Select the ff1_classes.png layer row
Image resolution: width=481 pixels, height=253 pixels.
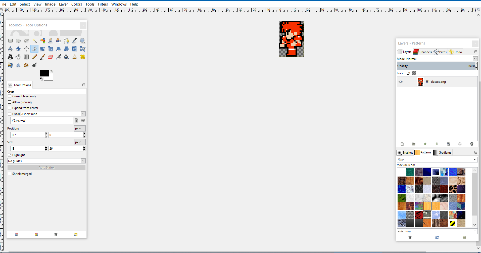coord(437,82)
